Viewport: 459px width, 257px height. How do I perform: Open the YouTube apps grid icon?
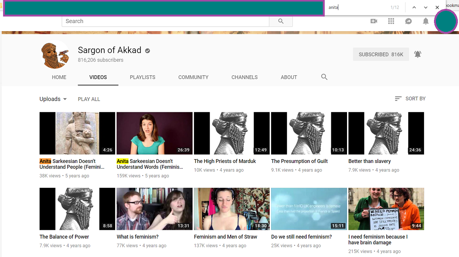pyautogui.click(x=391, y=21)
